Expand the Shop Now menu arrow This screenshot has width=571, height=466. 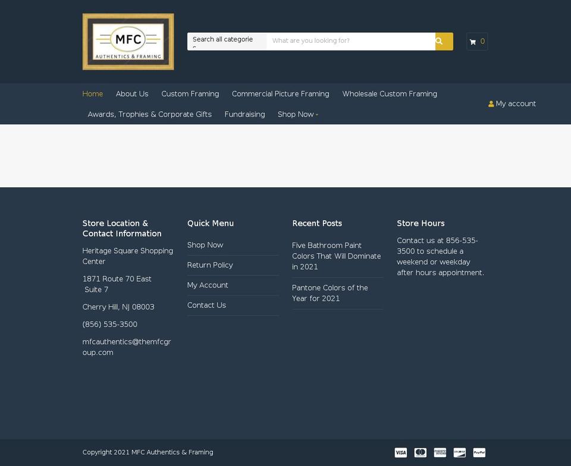tap(317, 115)
